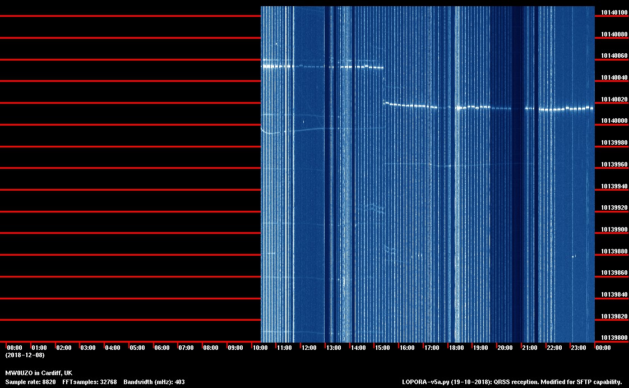Click the 05:00 time axis label
The width and height of the screenshot is (629, 388).
click(137, 348)
